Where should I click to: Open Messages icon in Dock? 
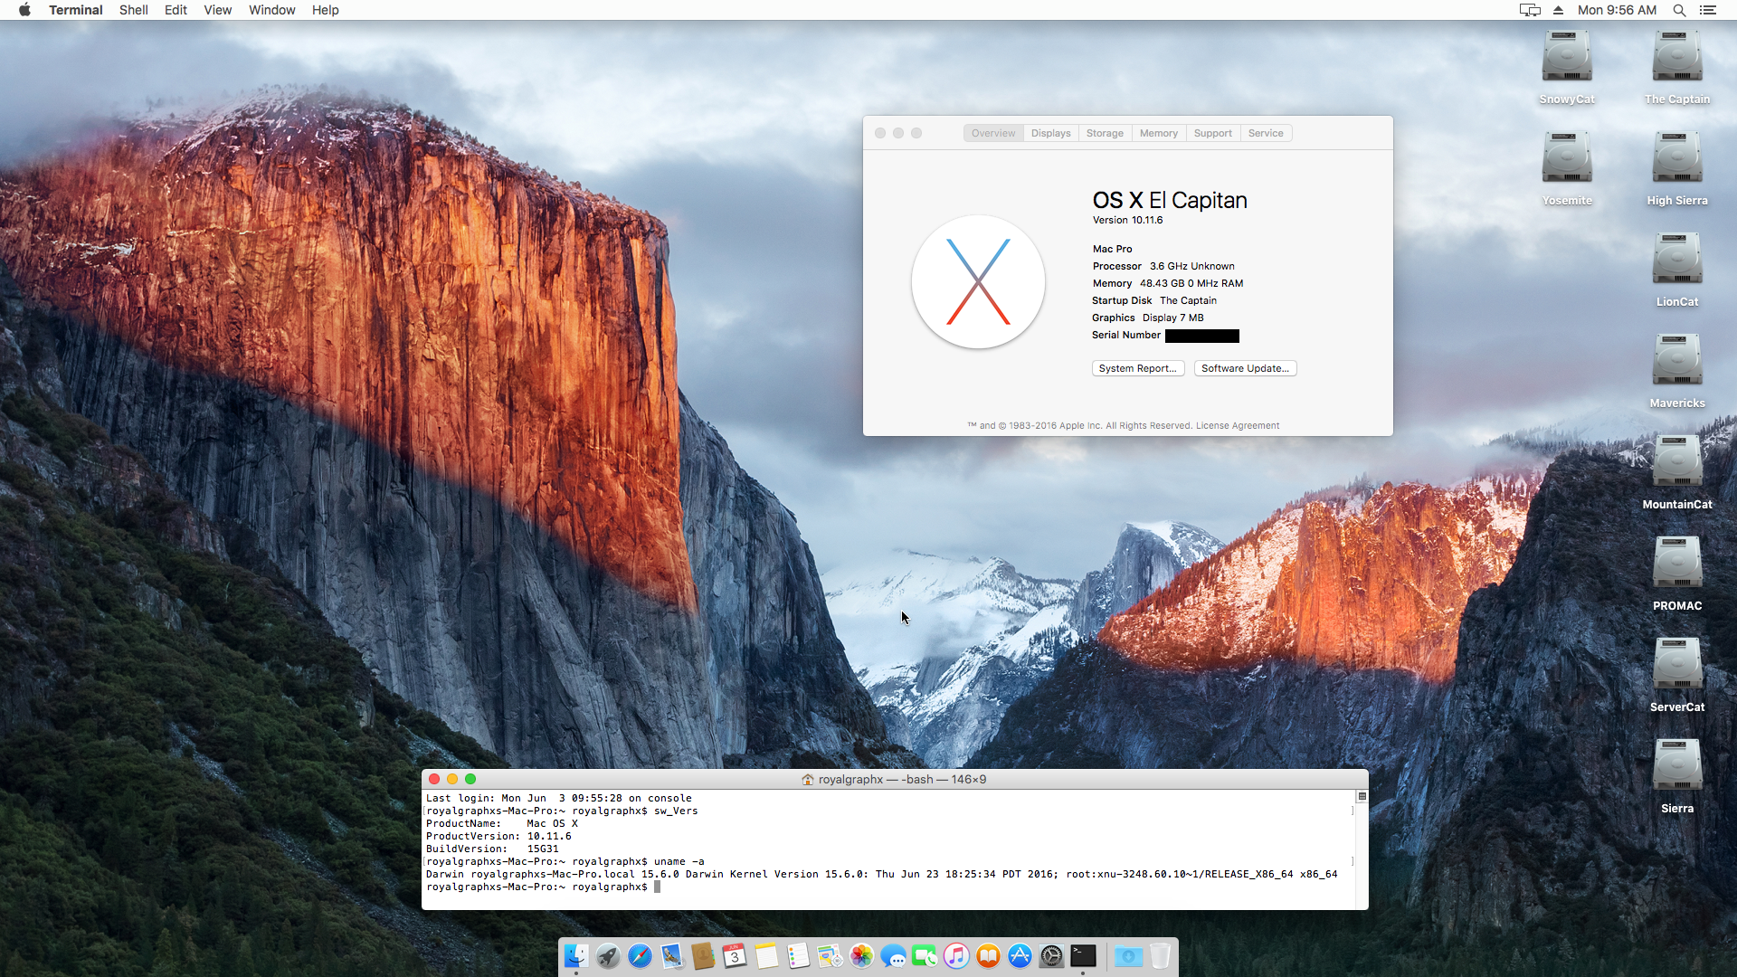click(893, 955)
